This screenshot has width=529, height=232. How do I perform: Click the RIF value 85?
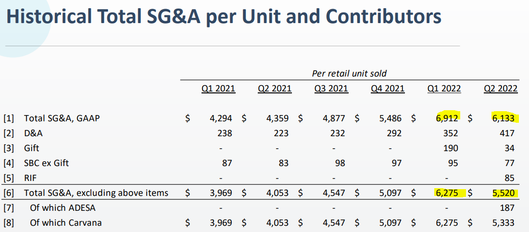point(510,178)
